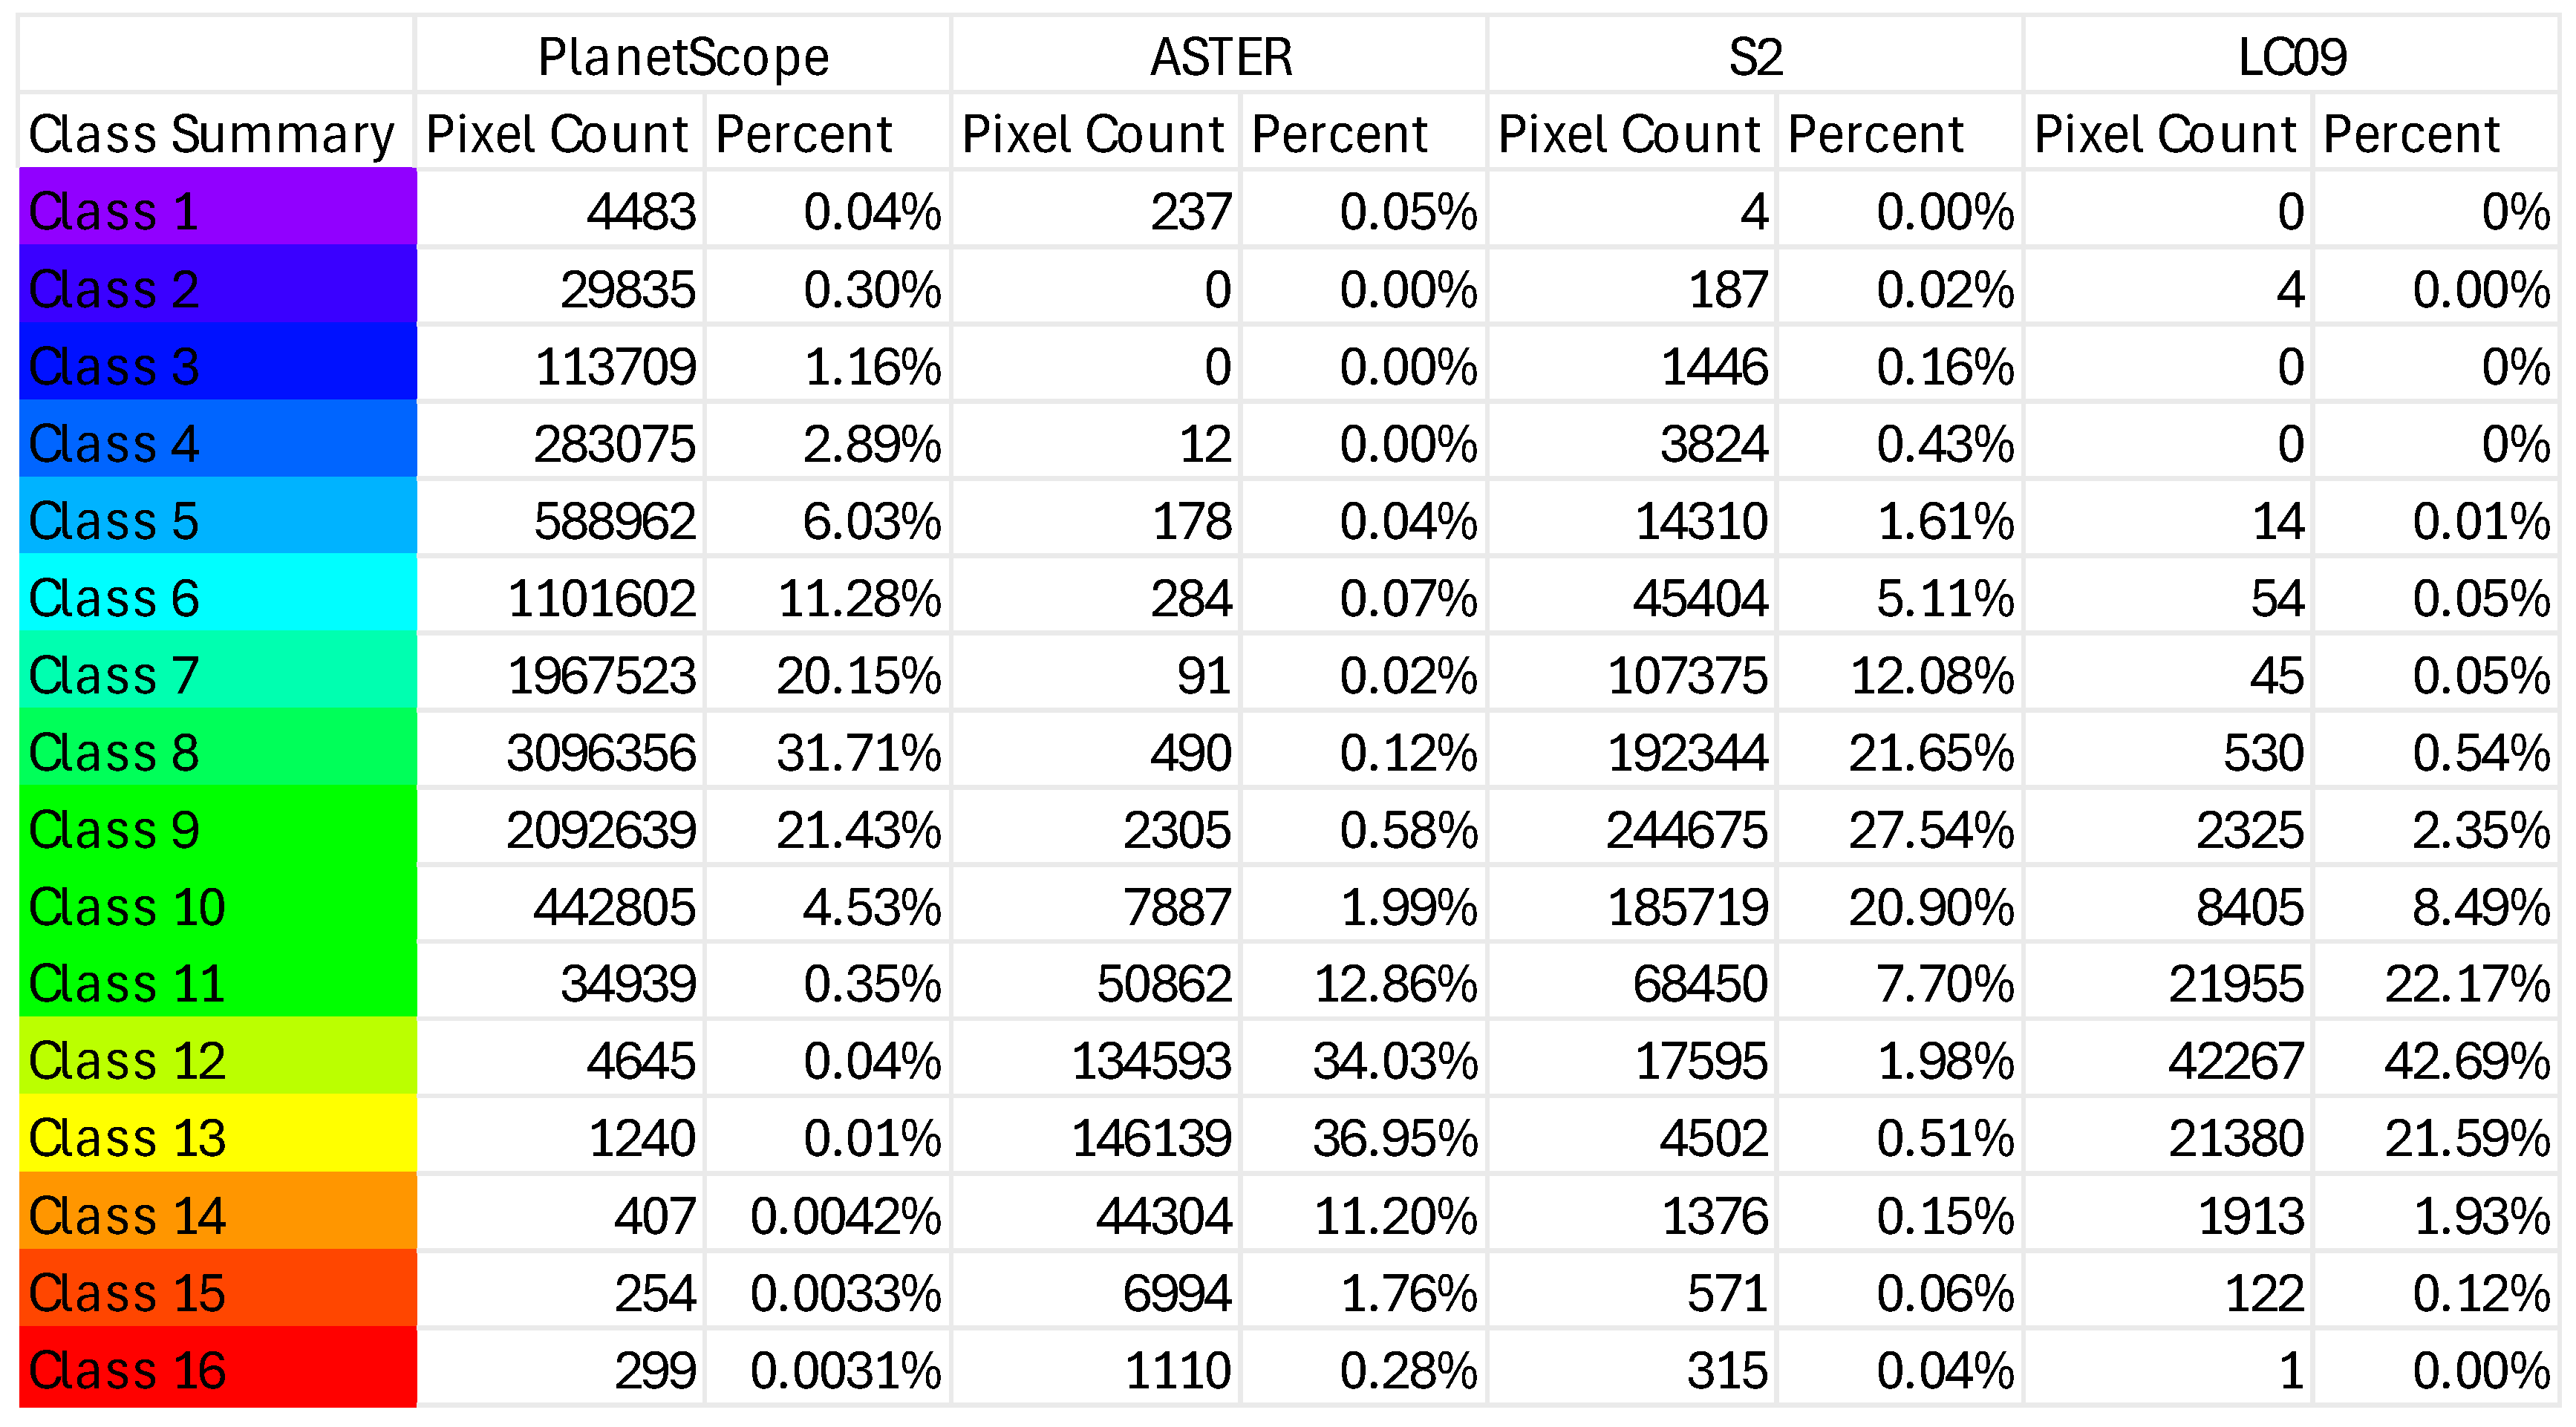Screen dimensions: 2576x1427
Task: Click the LC09 column group header
Action: 2291,56
